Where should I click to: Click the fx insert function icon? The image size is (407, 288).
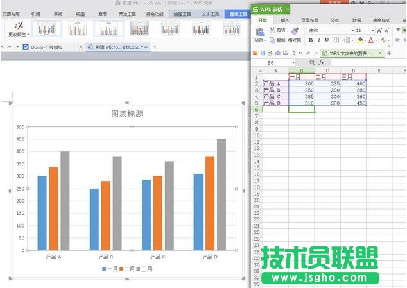coord(322,62)
